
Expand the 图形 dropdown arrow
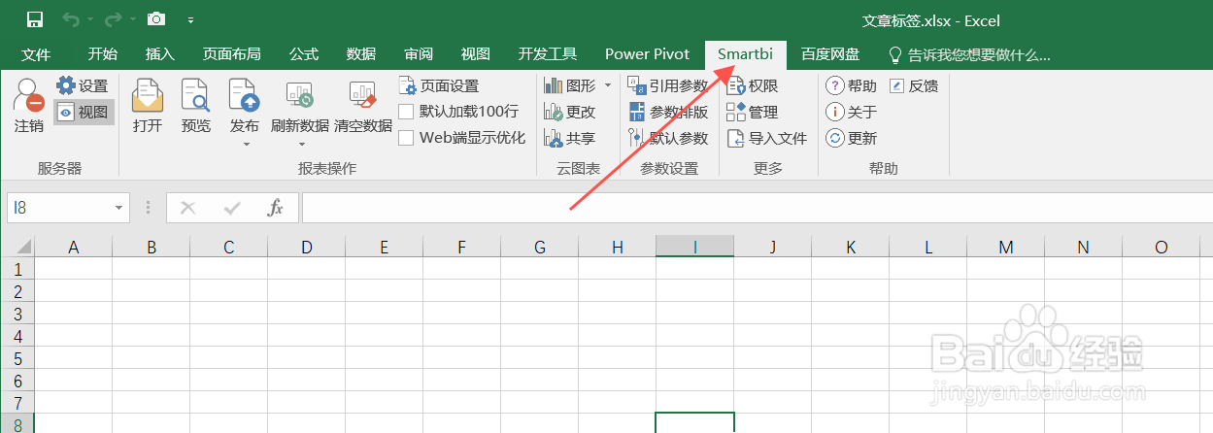608,85
